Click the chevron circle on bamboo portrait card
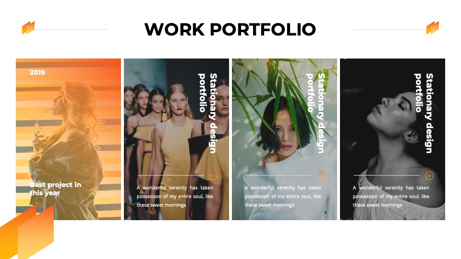The width and height of the screenshot is (461, 259). [321, 176]
